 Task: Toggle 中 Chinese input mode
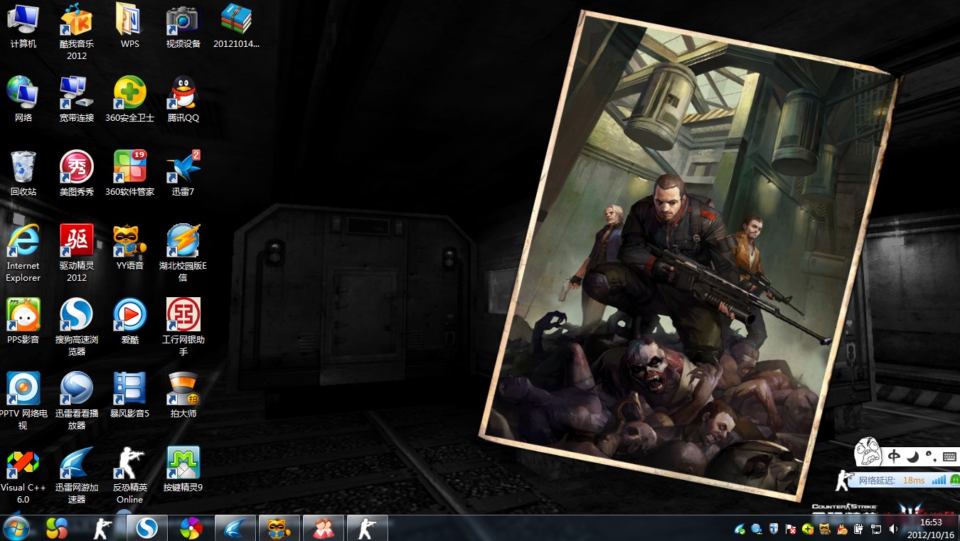tap(895, 456)
